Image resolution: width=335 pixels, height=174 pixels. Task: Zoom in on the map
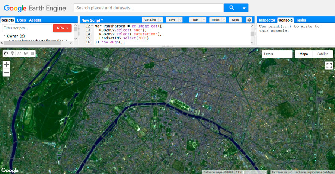click(x=6, y=64)
